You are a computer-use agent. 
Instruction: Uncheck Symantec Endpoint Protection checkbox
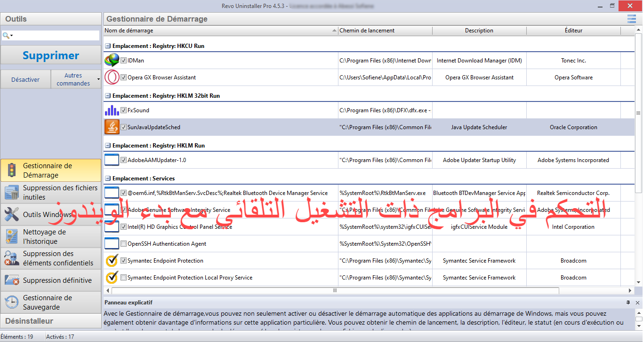point(123,260)
